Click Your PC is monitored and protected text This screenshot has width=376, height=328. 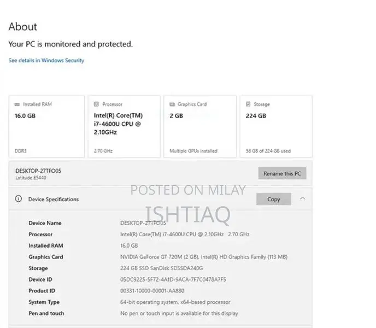coord(70,44)
